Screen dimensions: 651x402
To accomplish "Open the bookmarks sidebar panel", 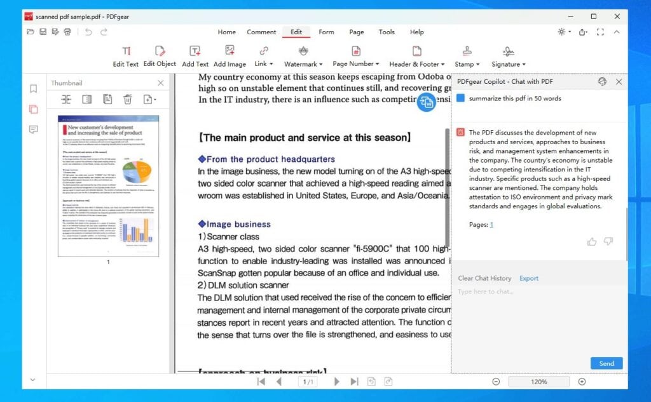I will 34,89.
